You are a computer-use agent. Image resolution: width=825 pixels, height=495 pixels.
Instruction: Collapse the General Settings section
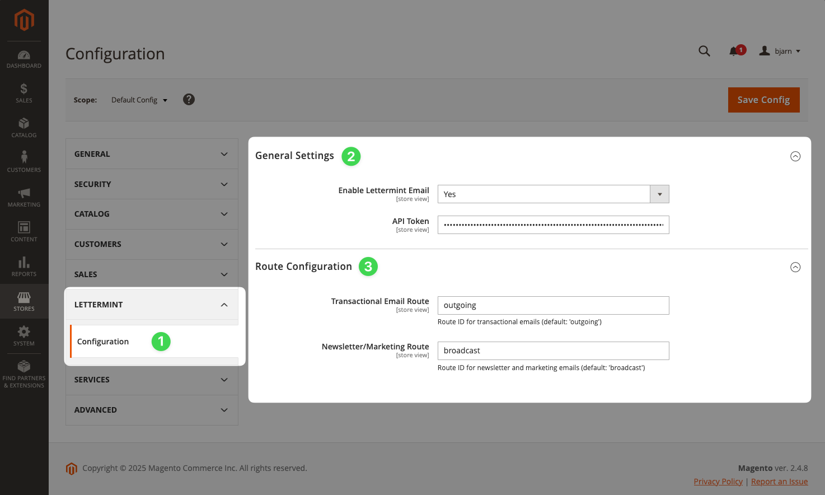795,156
